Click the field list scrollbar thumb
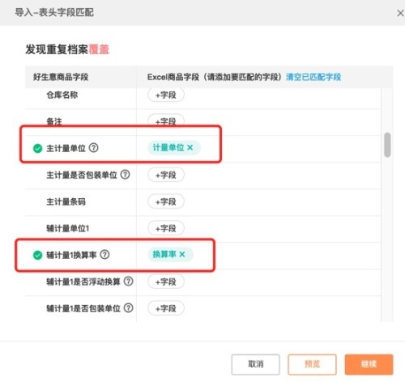 tap(387, 145)
